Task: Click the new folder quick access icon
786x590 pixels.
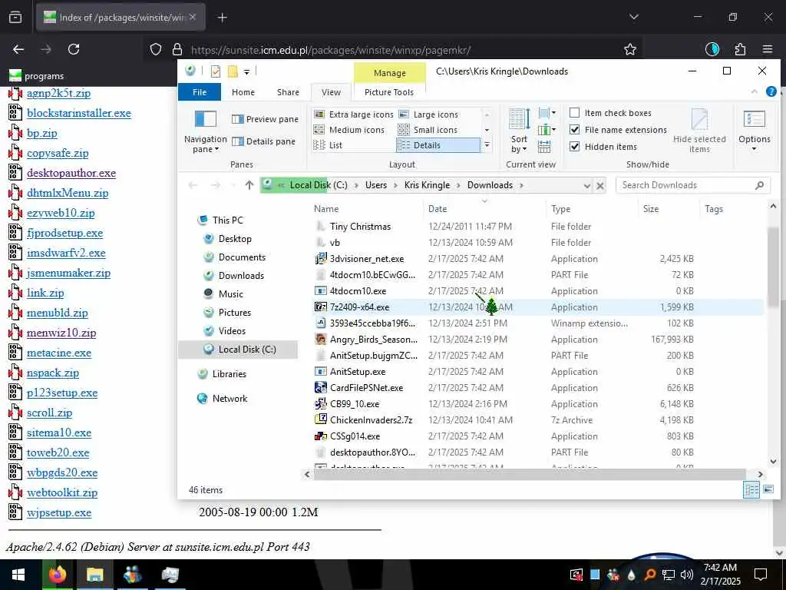Action: (233, 71)
